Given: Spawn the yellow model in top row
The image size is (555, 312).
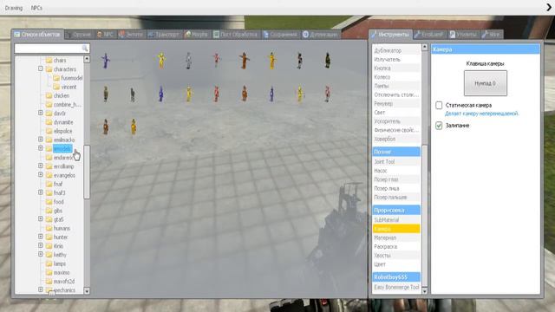Looking at the screenshot, I should tap(161, 60).
